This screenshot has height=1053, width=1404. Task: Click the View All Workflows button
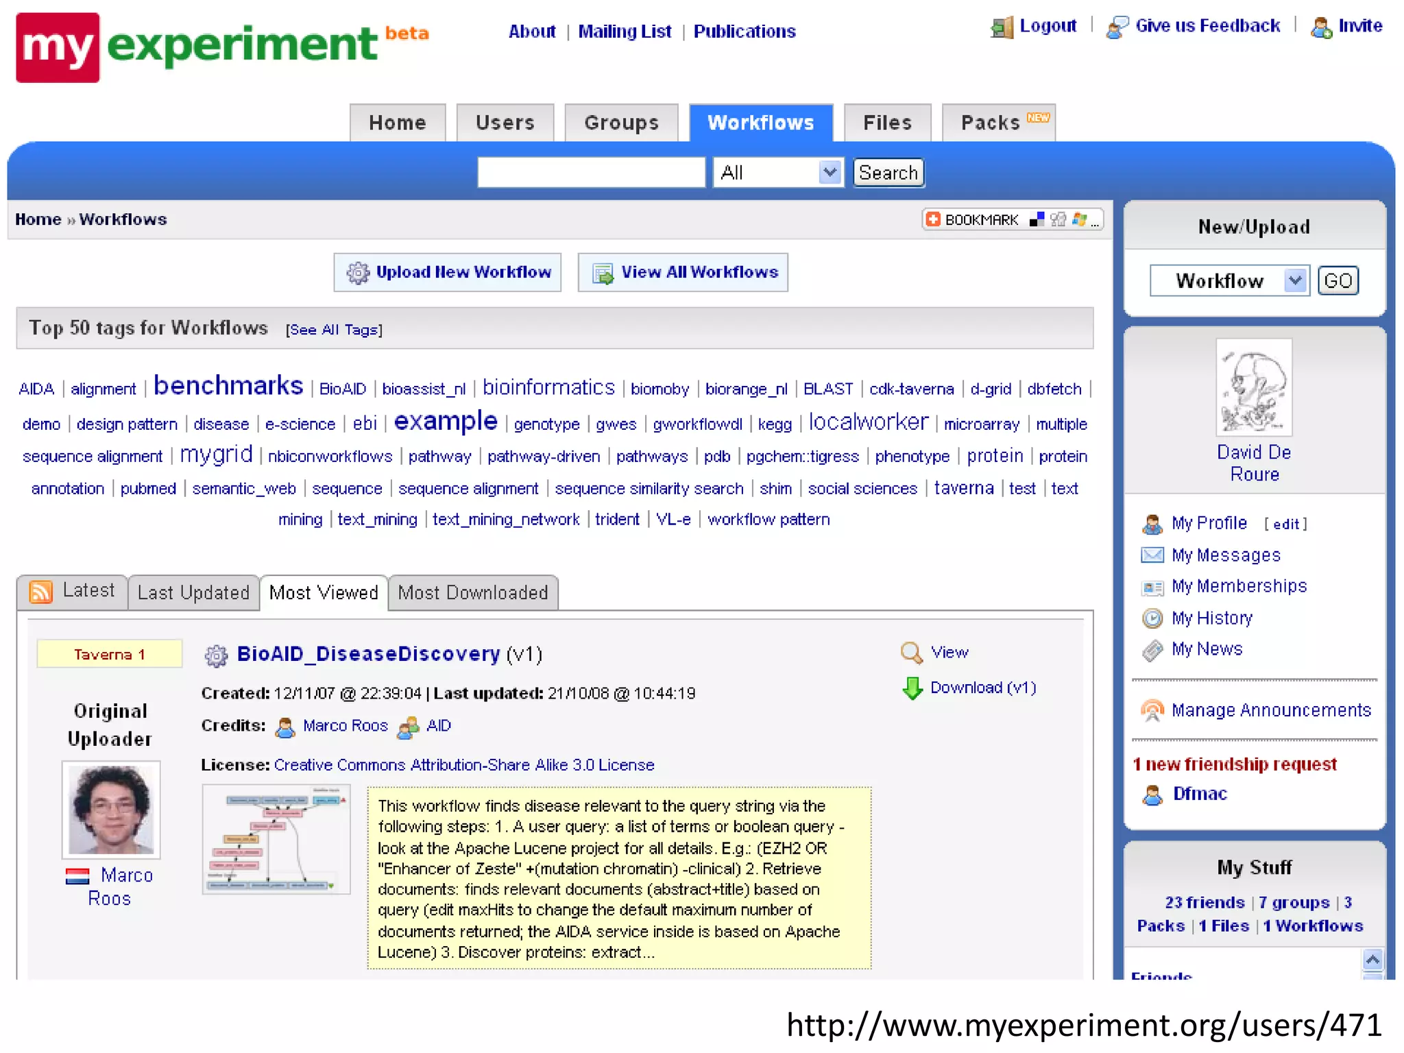(683, 272)
